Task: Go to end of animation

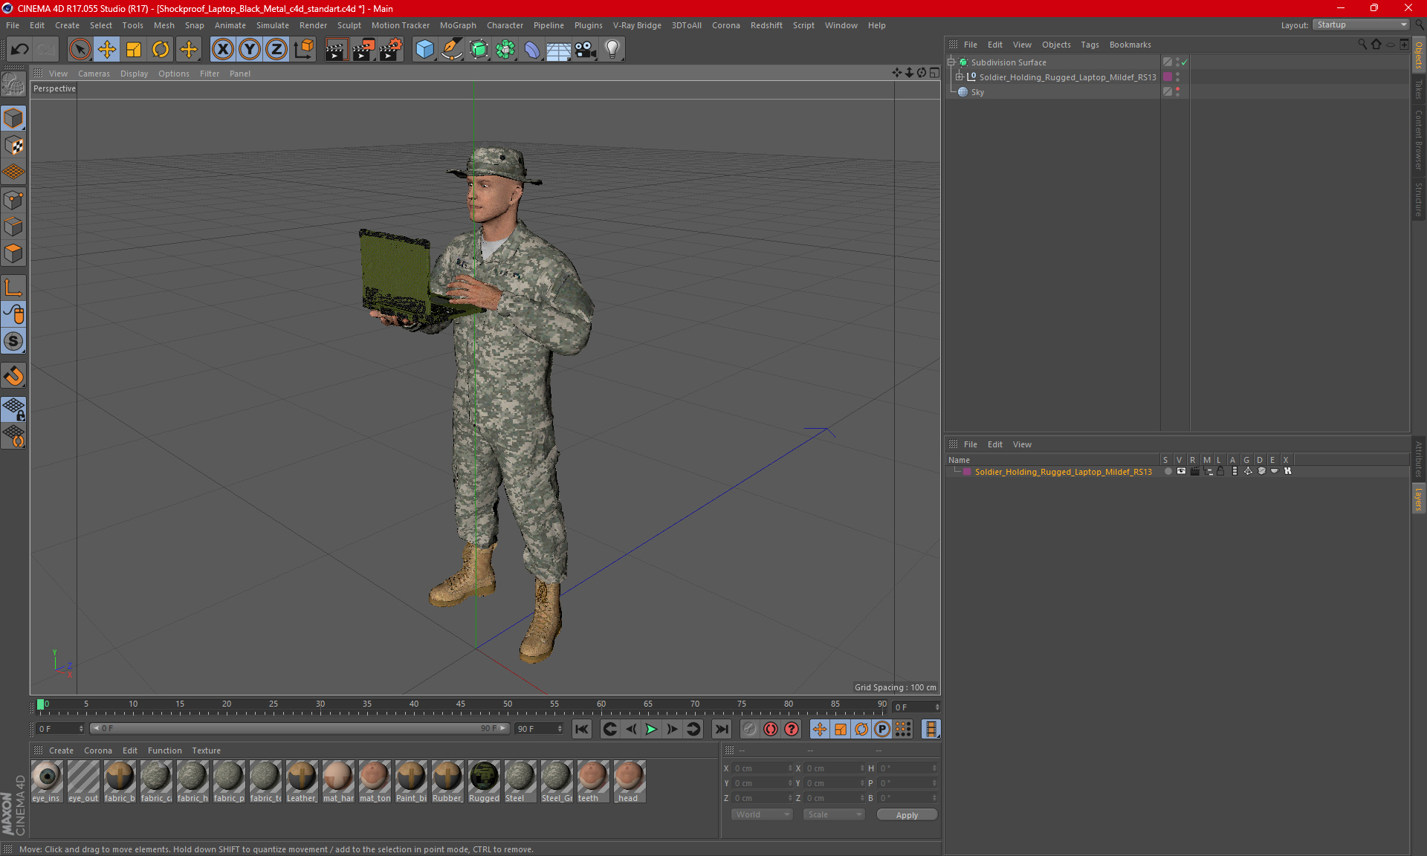Action: click(x=721, y=729)
